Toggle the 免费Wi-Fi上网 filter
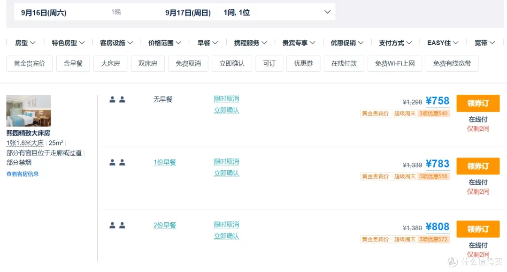Screen dimensions: 507x272 [x=395, y=63]
